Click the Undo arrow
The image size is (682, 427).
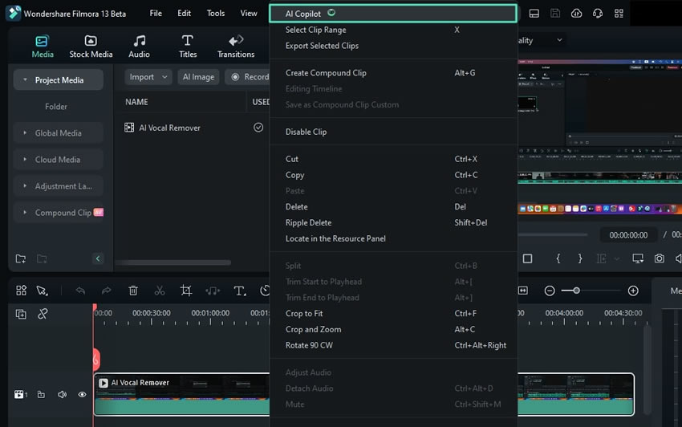tap(80, 291)
